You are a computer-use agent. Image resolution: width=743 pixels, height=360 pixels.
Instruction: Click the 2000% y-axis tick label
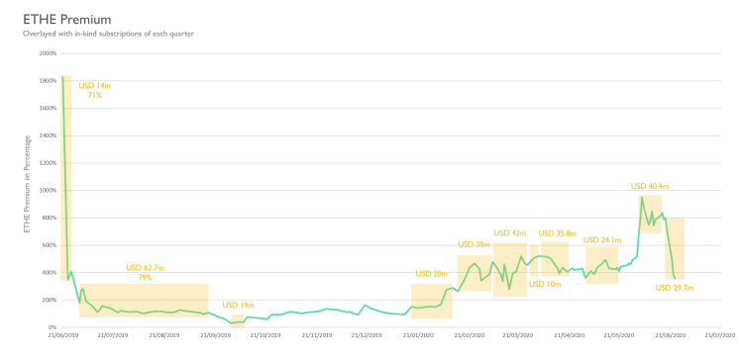coord(48,53)
